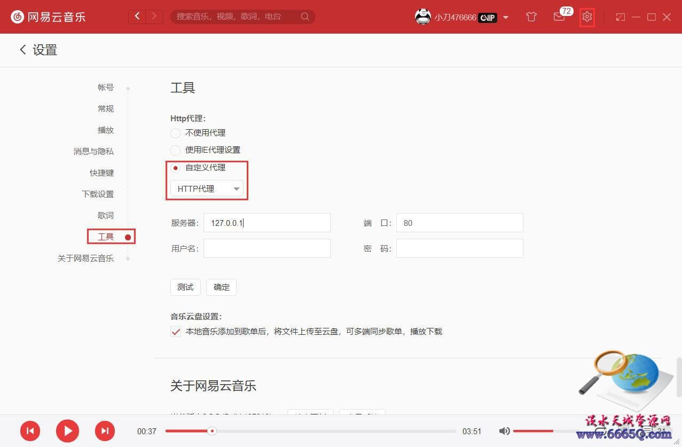Go back with the header back arrow

tap(137, 17)
